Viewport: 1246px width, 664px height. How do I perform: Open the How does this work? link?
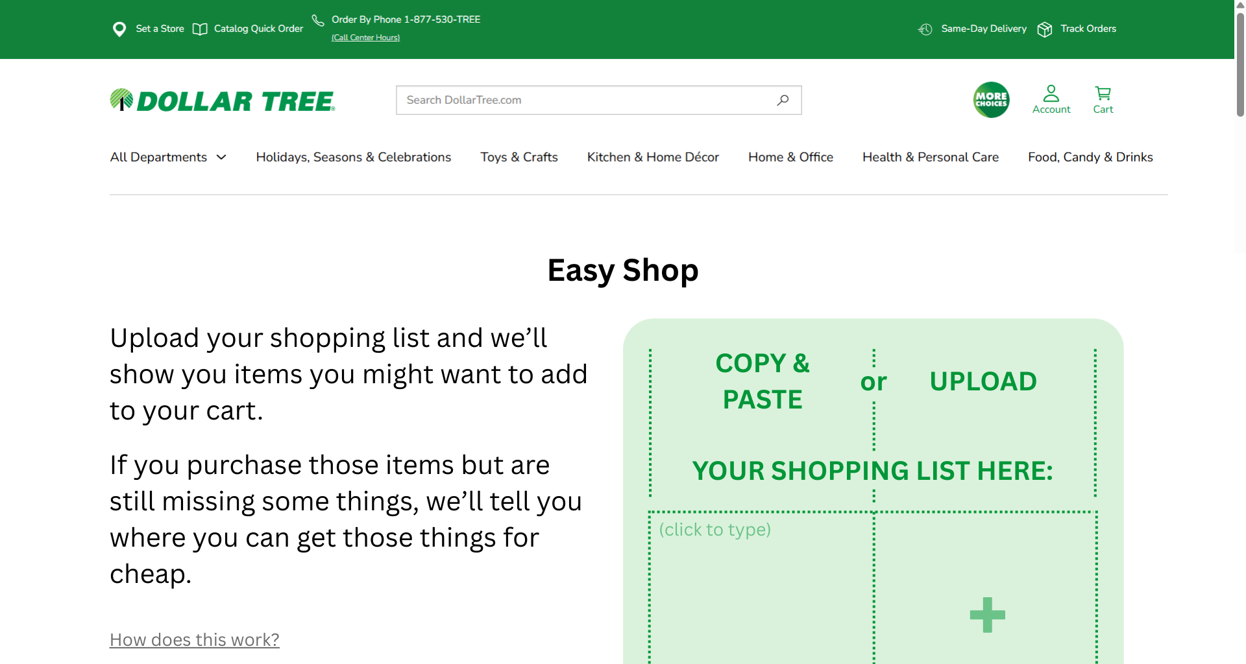pyautogui.click(x=195, y=640)
